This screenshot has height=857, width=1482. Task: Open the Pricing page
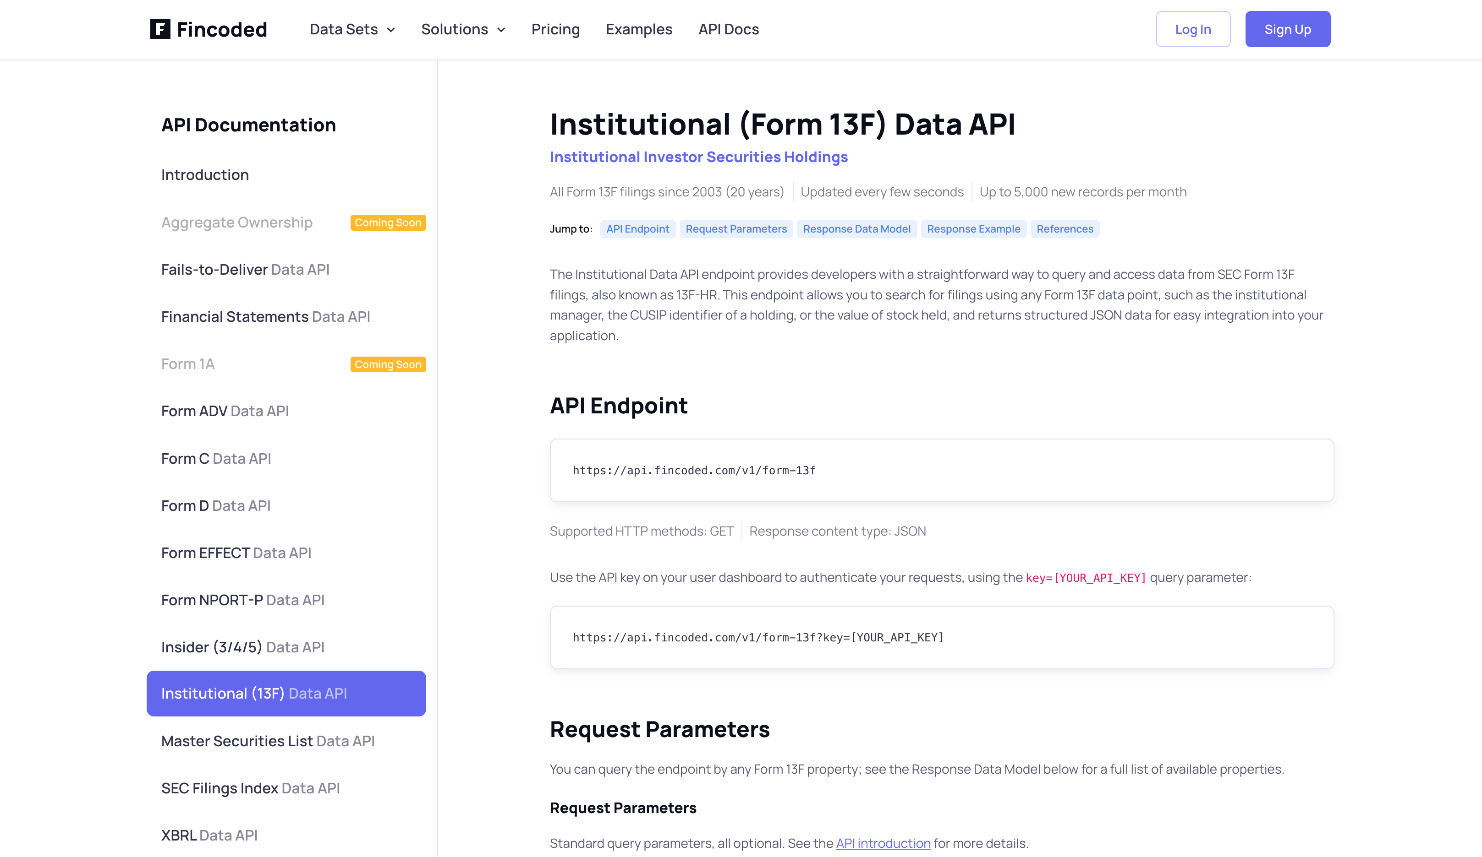click(555, 29)
